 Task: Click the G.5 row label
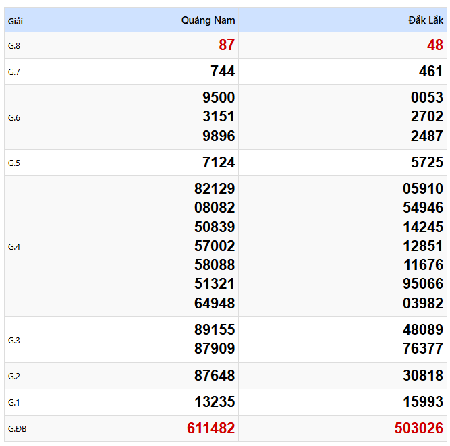pos(14,163)
